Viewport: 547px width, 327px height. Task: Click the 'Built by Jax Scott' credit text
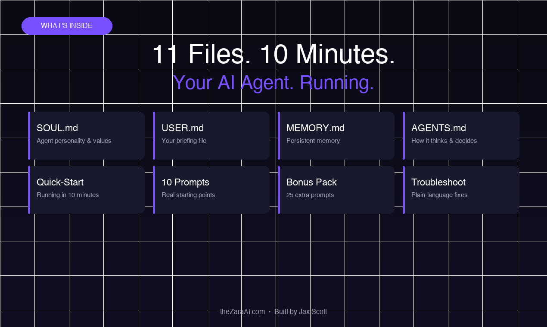pos(301,312)
